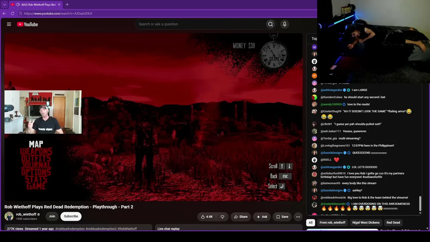Image resolution: width=430 pixels, height=242 pixels.
Task: Click the 'love to the mods!' message
Action: (x=358, y=105)
